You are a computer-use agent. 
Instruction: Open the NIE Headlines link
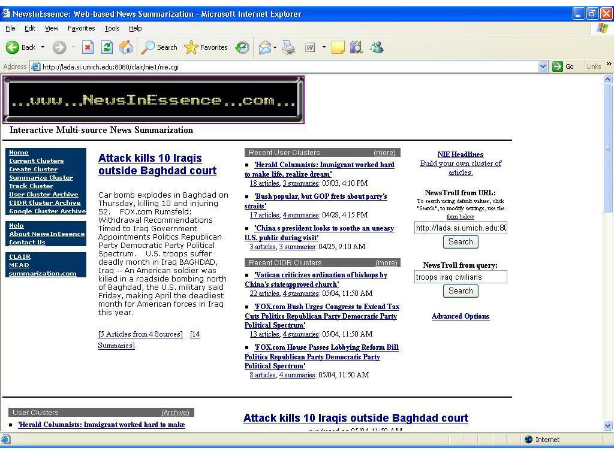460,155
